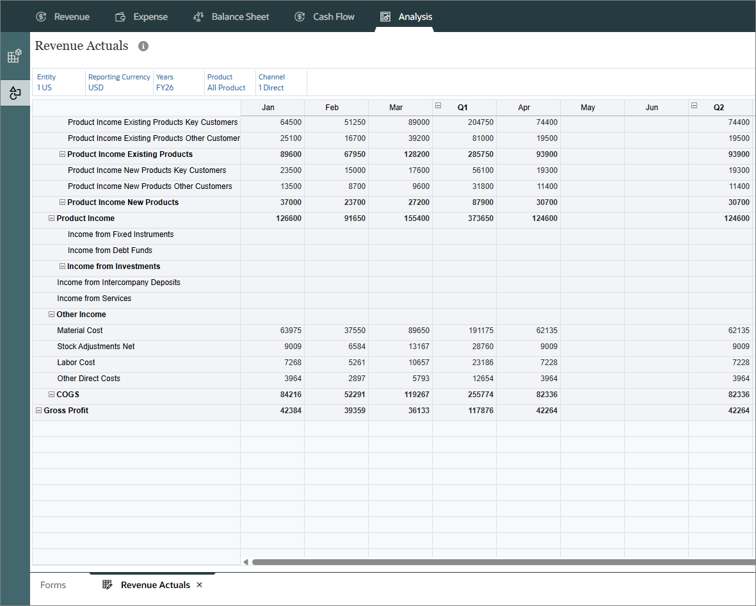Collapse the Q2 column group
Screen dimensions: 756x606
click(695, 105)
